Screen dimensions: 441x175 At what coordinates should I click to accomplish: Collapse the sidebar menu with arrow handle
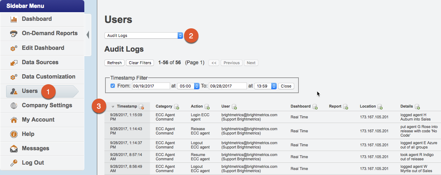pos(88,35)
